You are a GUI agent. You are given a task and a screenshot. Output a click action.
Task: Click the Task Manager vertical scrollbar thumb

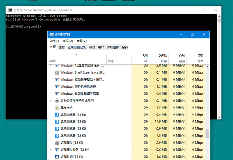[x=207, y=134]
